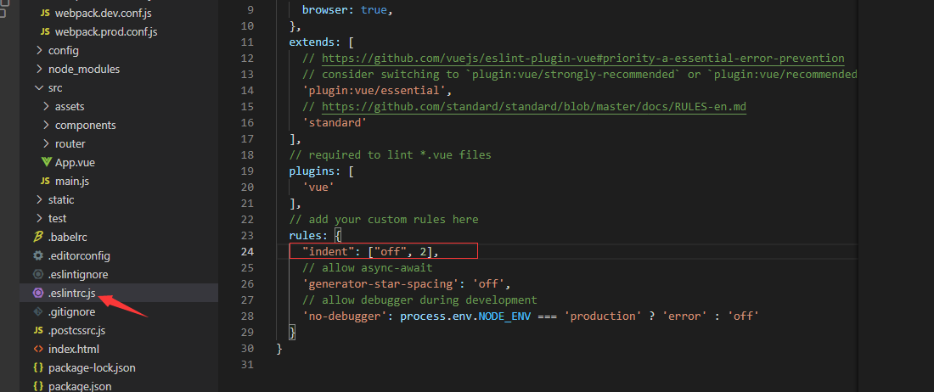Open webpack.dev.conf.js file
Image resolution: width=934 pixels, height=392 pixels.
click(x=104, y=13)
